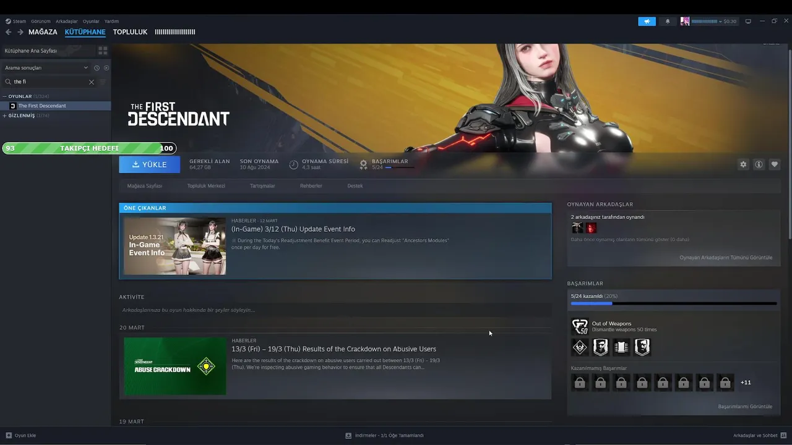Open the profile name tab in navigation

[x=175, y=32]
